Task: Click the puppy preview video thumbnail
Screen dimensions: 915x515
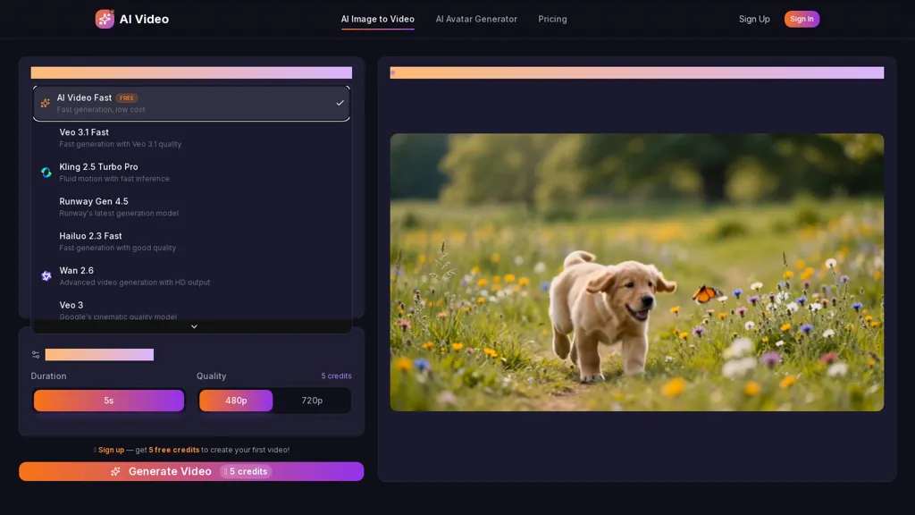Action: tap(636, 272)
